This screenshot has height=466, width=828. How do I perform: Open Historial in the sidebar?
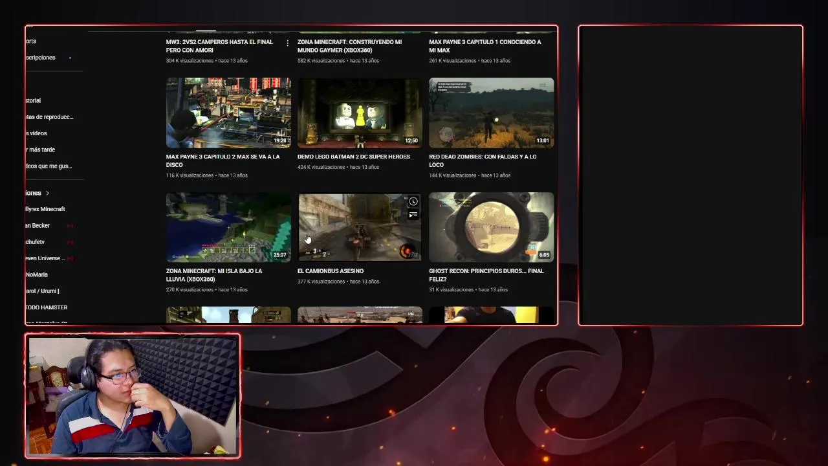pos(34,100)
